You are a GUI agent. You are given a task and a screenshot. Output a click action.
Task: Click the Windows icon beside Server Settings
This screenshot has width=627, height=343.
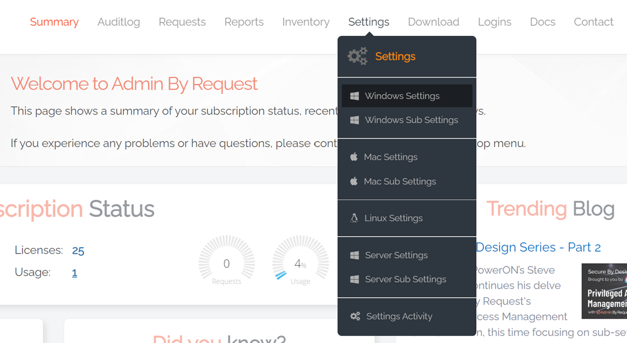tap(355, 255)
